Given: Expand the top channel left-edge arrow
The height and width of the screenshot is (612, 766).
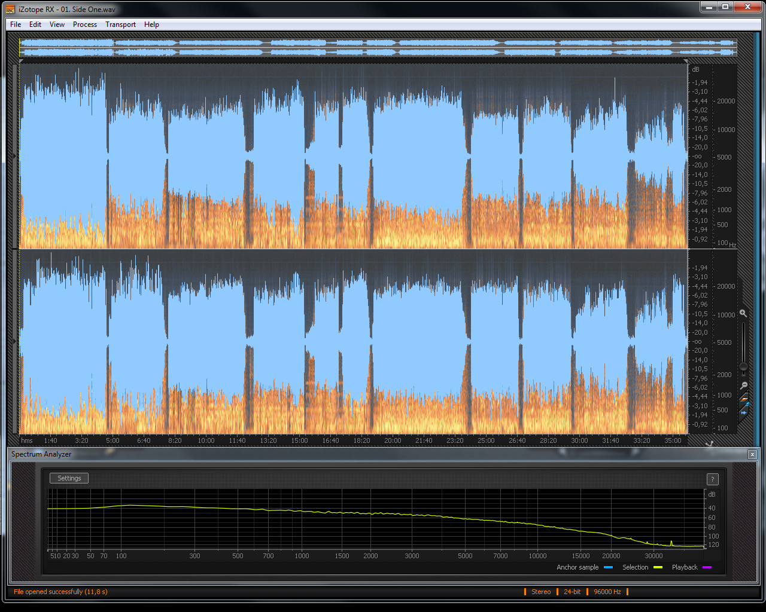Looking at the screenshot, I should point(15,156).
